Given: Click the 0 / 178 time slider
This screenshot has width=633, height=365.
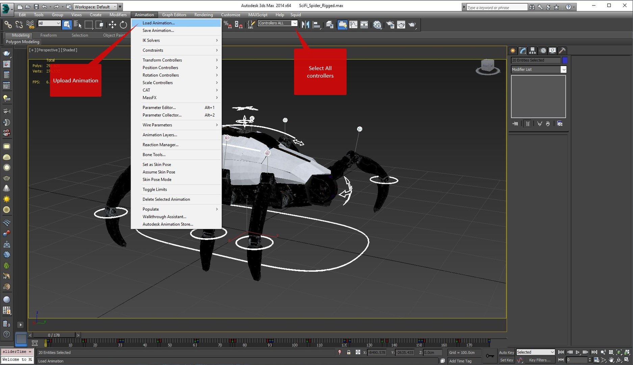Looking at the screenshot, I should point(54,335).
